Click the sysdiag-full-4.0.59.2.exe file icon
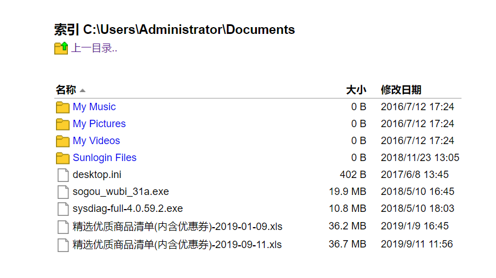Screen dimensions: 496x278 pyautogui.click(x=63, y=209)
